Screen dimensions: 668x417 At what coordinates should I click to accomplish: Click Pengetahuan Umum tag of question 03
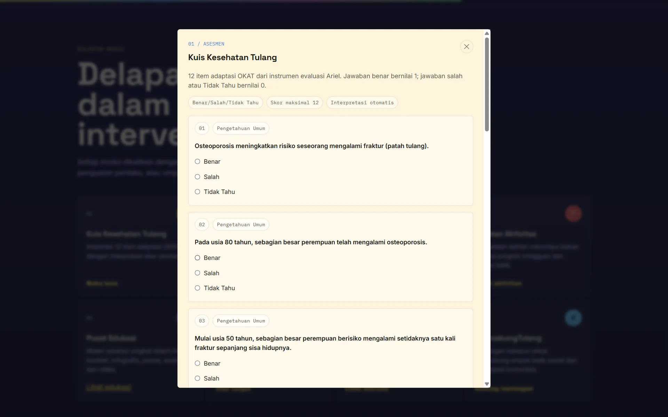coord(241,321)
